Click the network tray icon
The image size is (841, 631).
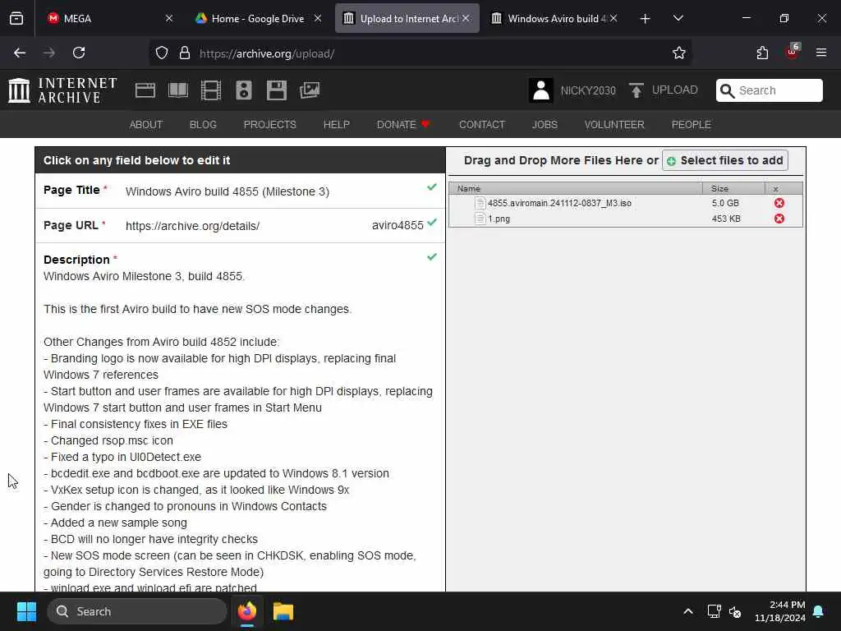click(714, 611)
